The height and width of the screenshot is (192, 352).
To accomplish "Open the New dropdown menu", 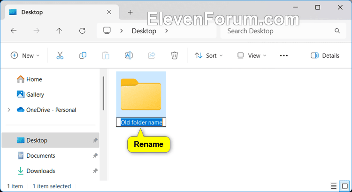I will click(x=25, y=55).
